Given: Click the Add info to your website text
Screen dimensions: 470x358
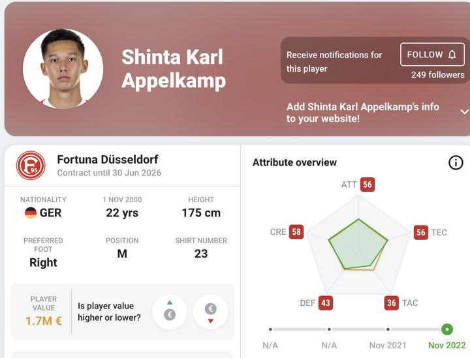Looking at the screenshot, I should [363, 112].
